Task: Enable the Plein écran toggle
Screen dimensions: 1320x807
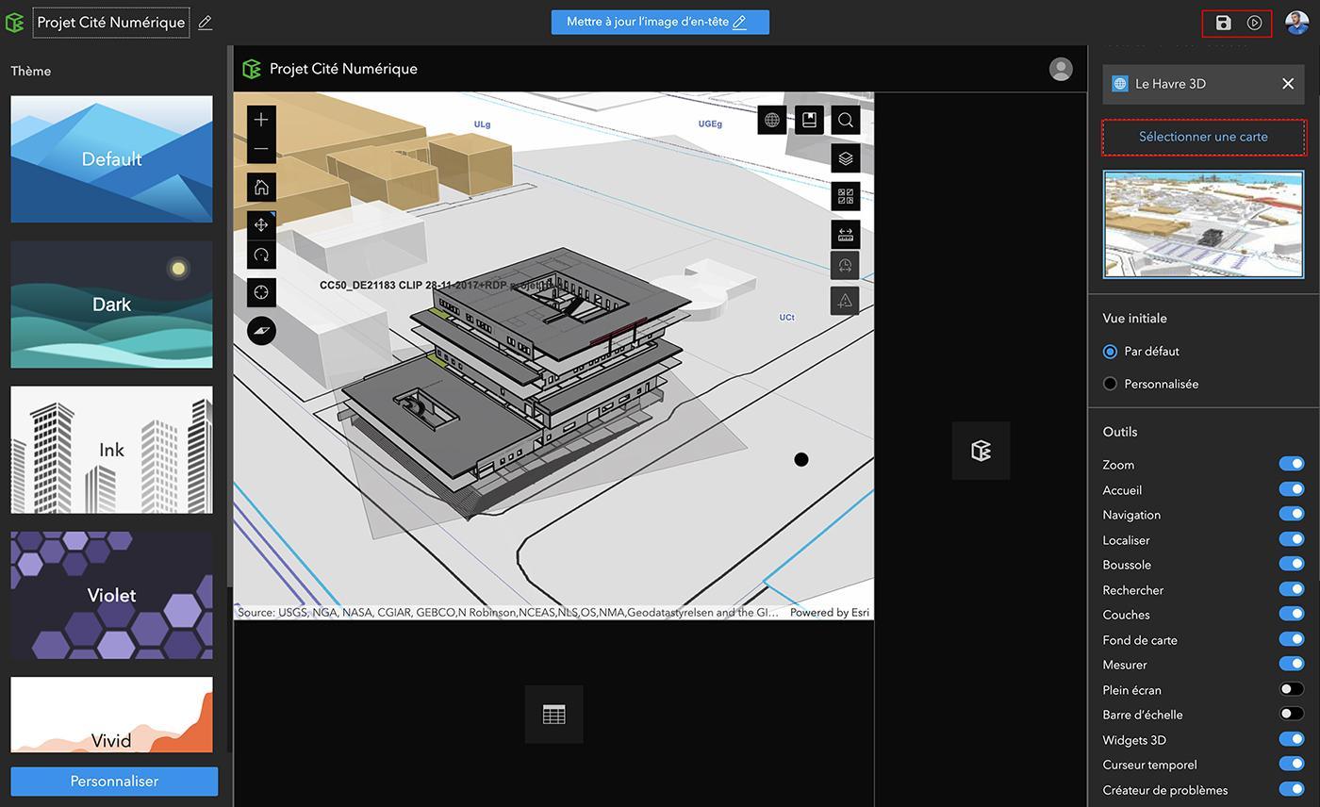Action: click(x=1291, y=689)
